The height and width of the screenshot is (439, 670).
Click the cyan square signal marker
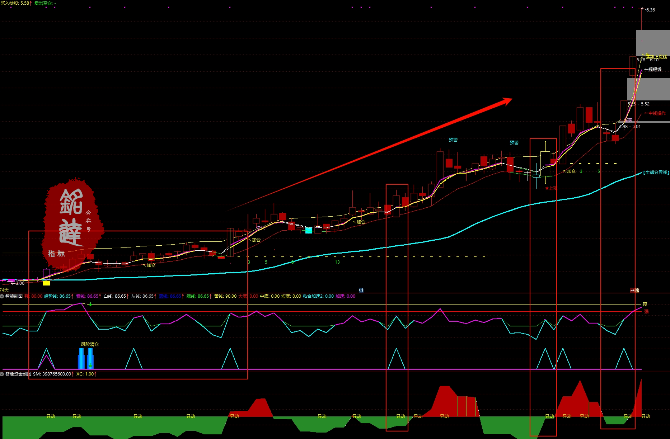click(309, 230)
